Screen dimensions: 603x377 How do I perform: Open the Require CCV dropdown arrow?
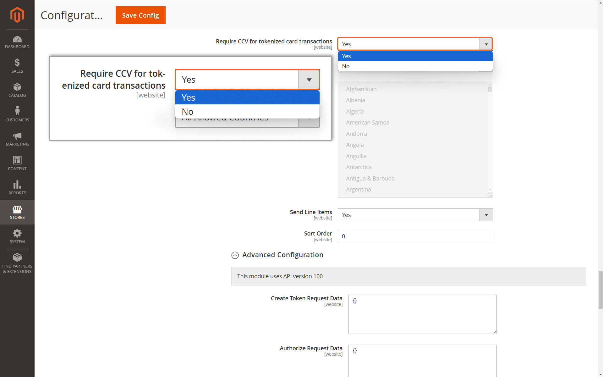[486, 44]
